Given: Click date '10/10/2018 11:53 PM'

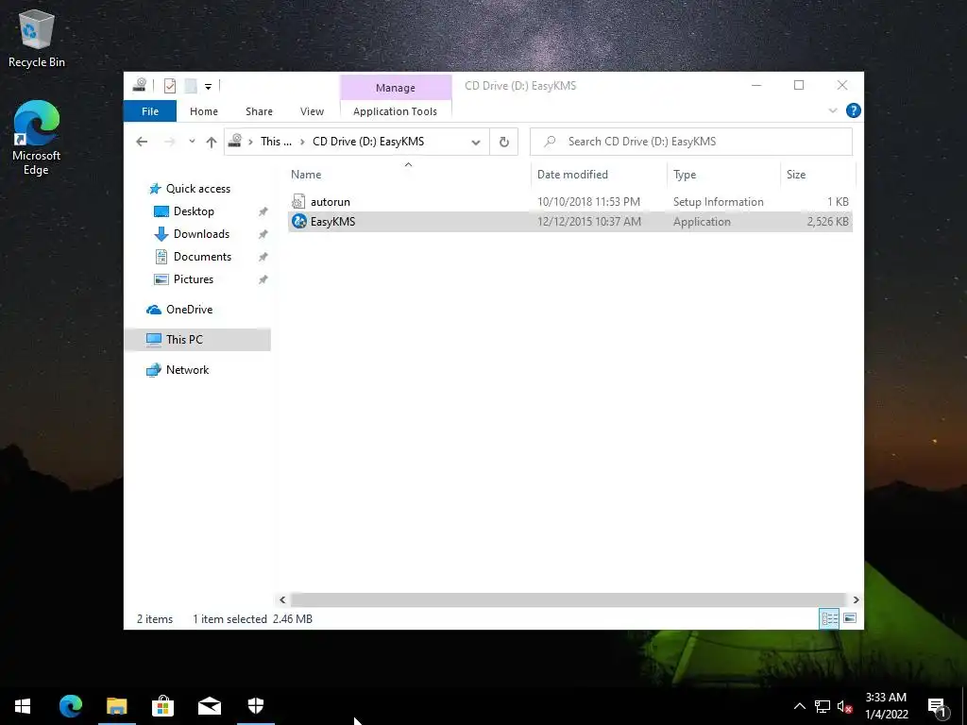Looking at the screenshot, I should point(588,202).
